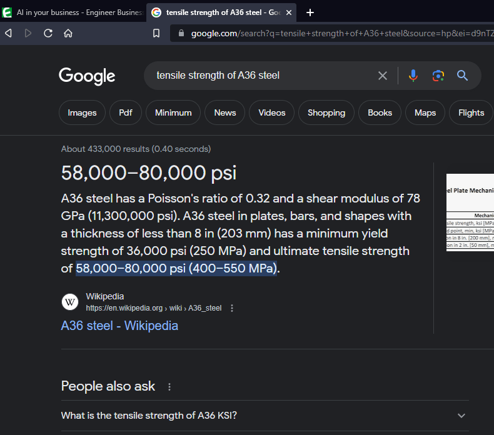Filter results by Images
The width and height of the screenshot is (494, 435).
82,112
